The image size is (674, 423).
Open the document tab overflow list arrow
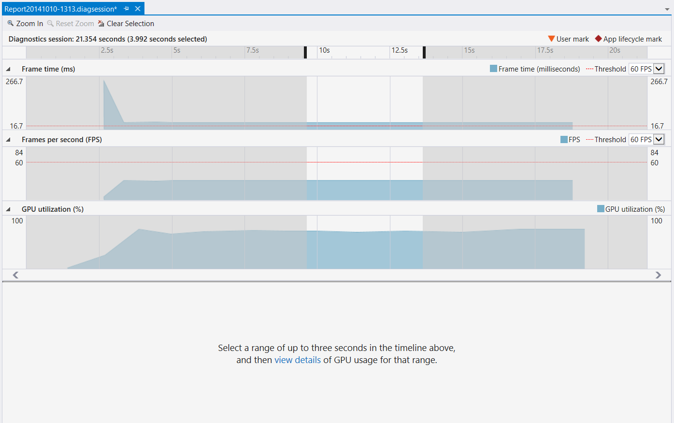coord(667,9)
